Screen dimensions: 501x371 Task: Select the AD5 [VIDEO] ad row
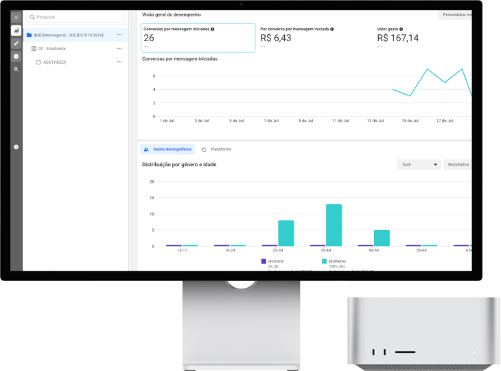[75, 62]
